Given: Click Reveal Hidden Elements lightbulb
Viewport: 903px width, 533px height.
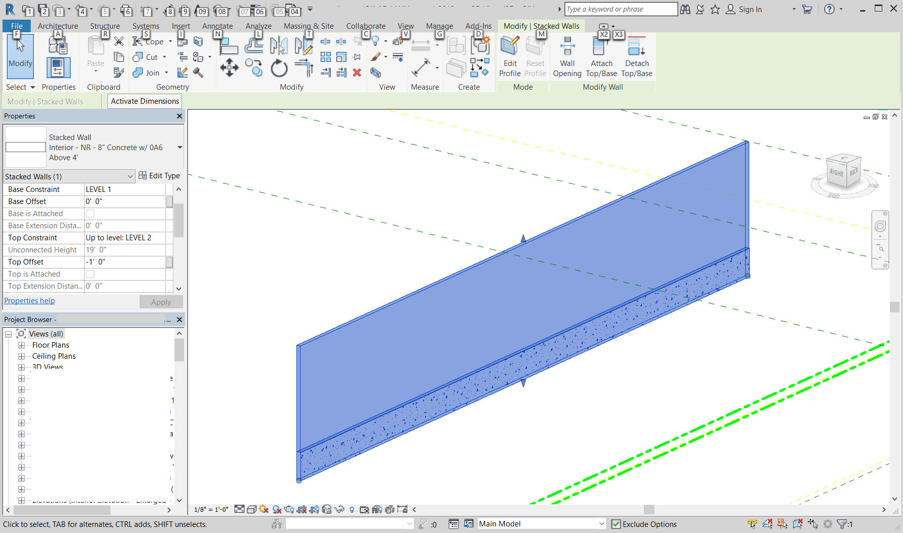Looking at the screenshot, I should pos(352,509).
